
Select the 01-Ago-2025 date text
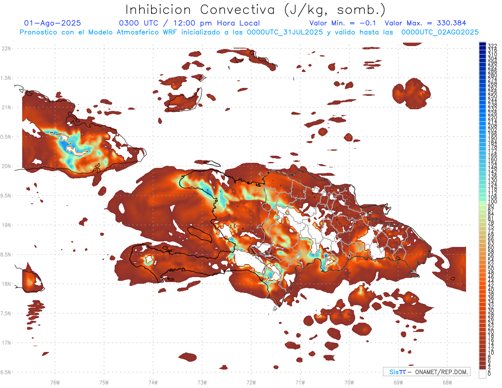pos(53,23)
